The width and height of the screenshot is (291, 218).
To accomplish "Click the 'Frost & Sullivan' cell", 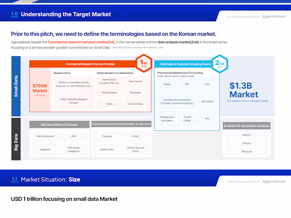I will [x=187, y=119].
